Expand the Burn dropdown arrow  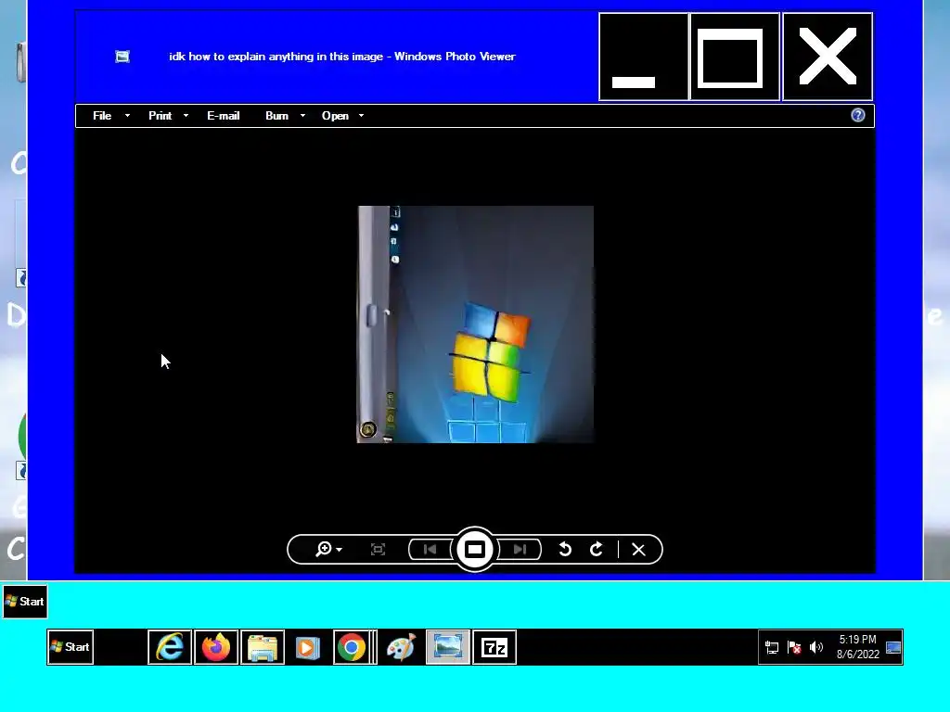[302, 116]
